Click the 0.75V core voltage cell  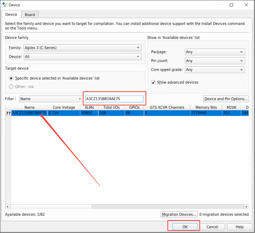pos(64,113)
